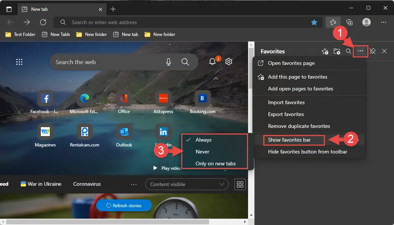This screenshot has height=225, width=394.
Task: Open the Favorites toolbar button
Action: (x=333, y=22)
